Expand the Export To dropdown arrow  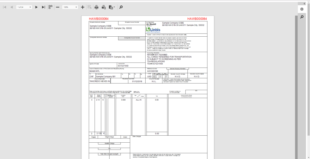pyautogui.click(x=114, y=7)
